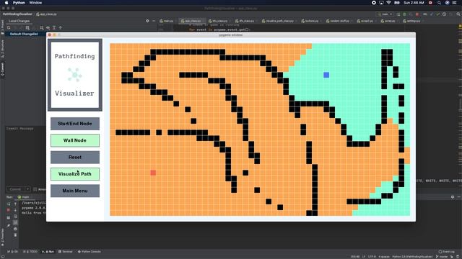Click the VCS history clock icon
462x259 pixels.
(x=445, y=14)
